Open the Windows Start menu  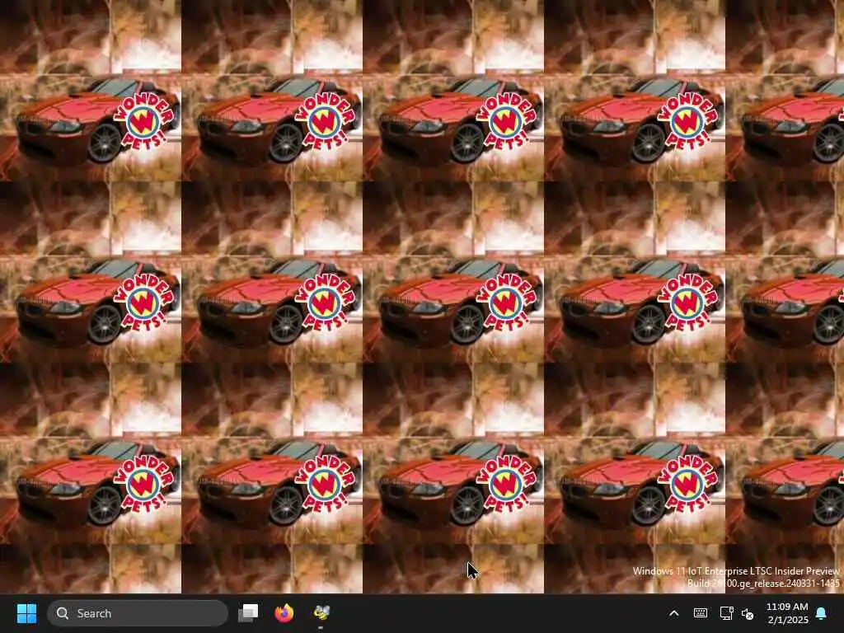coord(26,613)
